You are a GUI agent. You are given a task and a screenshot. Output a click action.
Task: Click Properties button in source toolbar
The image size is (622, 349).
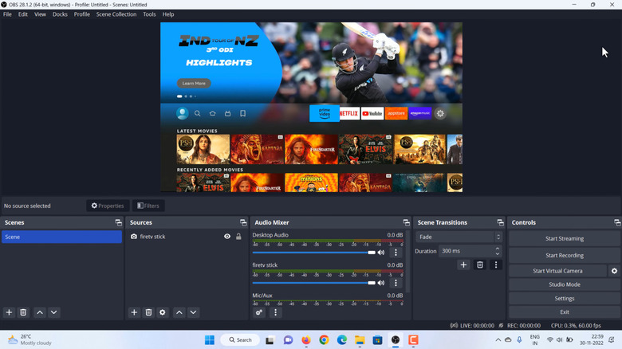(108, 206)
